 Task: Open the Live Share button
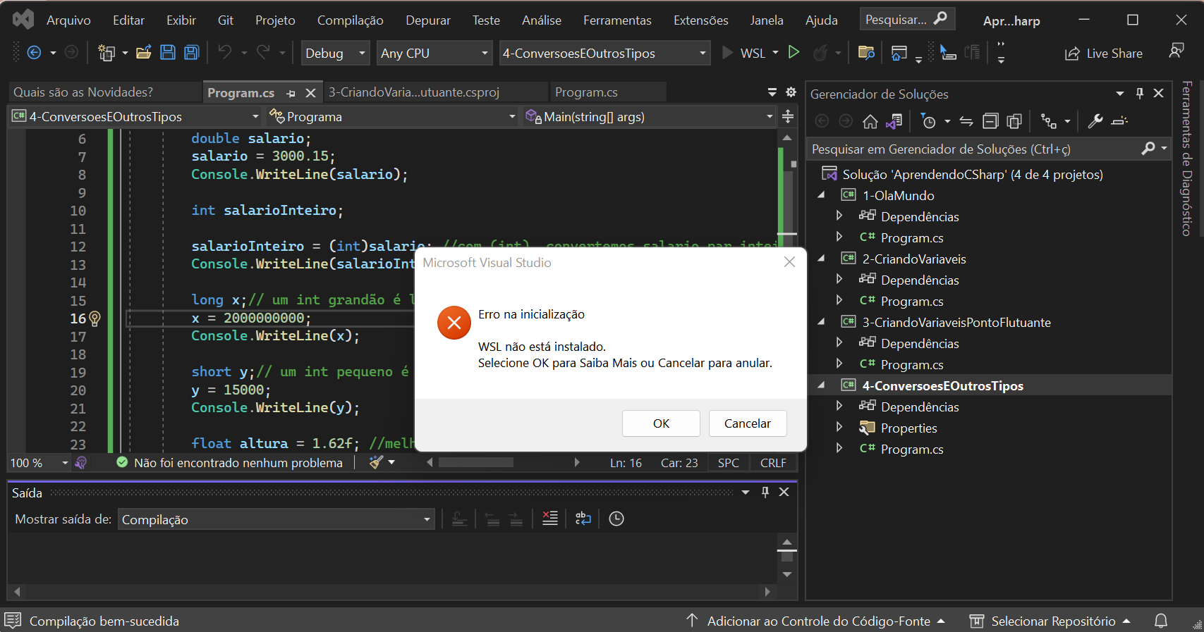pyautogui.click(x=1104, y=54)
